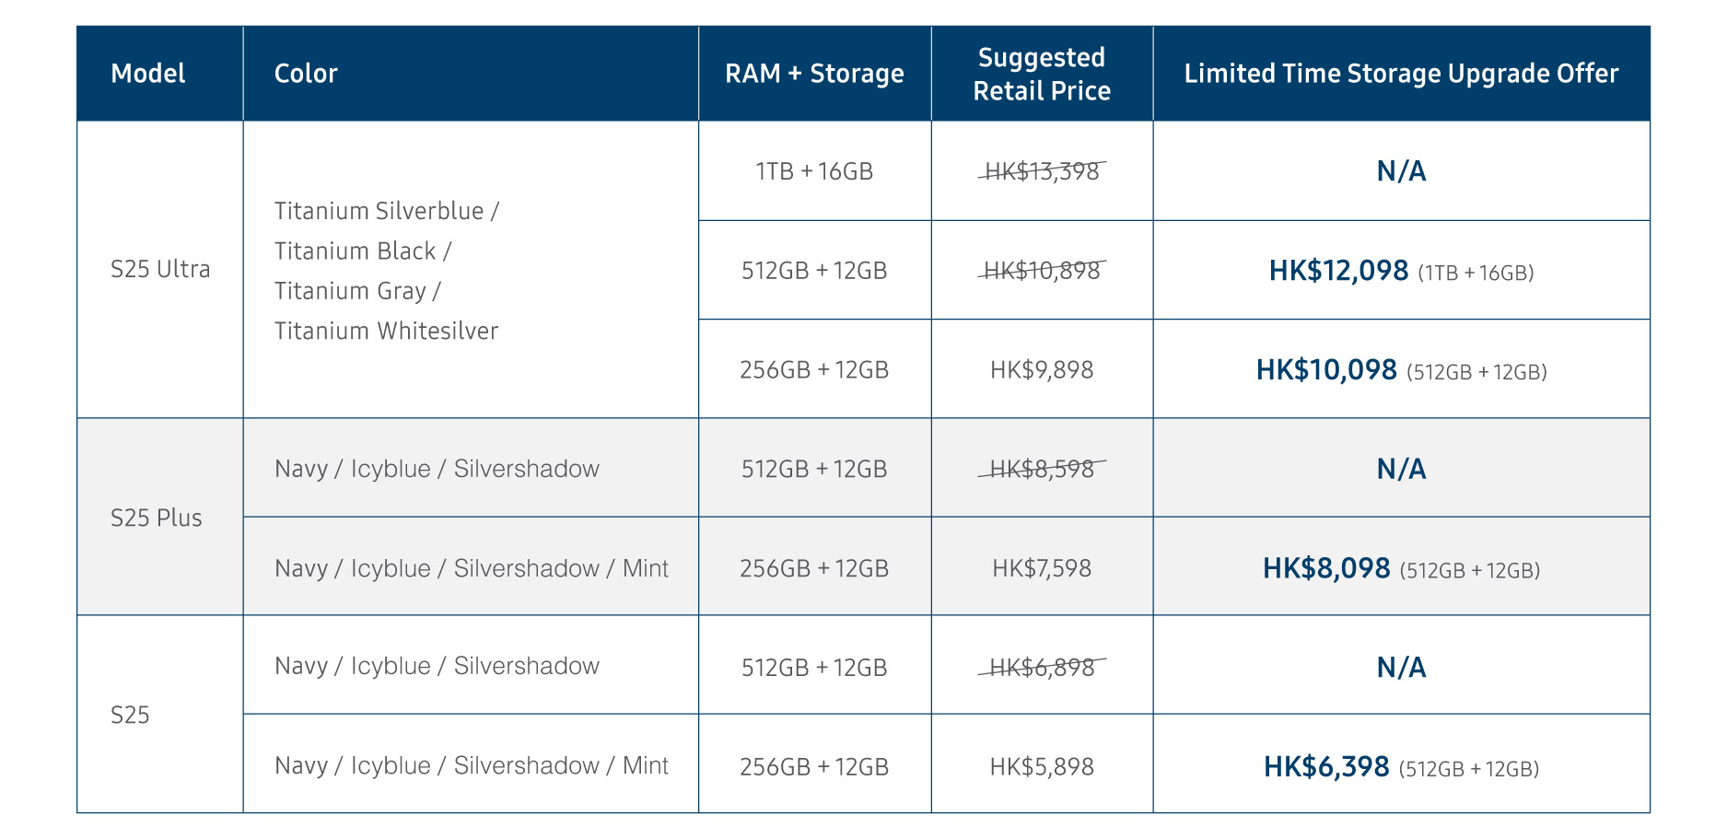The image size is (1727, 839).
Task: Select the crossed-out HK$8,598 price
Action: pyautogui.click(x=1042, y=469)
